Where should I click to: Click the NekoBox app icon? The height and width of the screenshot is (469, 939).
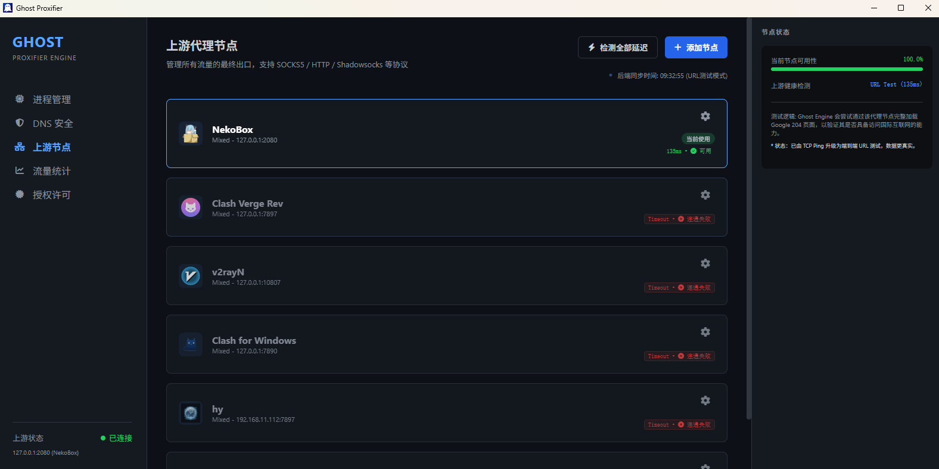pyautogui.click(x=191, y=133)
